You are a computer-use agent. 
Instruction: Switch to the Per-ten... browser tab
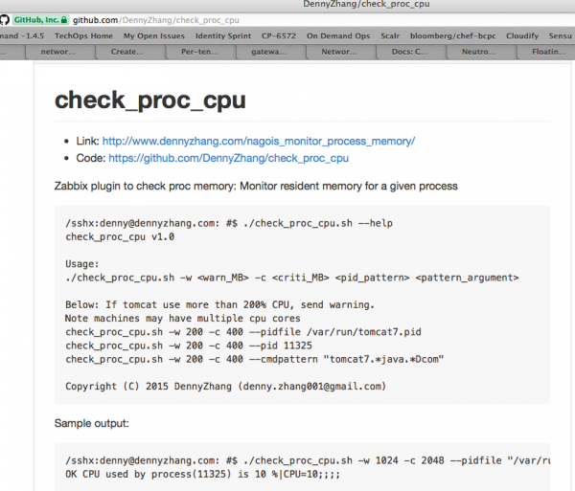point(197,52)
